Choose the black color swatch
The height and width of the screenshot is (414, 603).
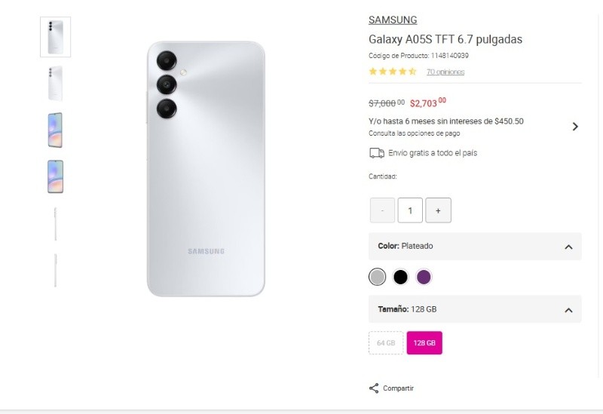click(400, 277)
